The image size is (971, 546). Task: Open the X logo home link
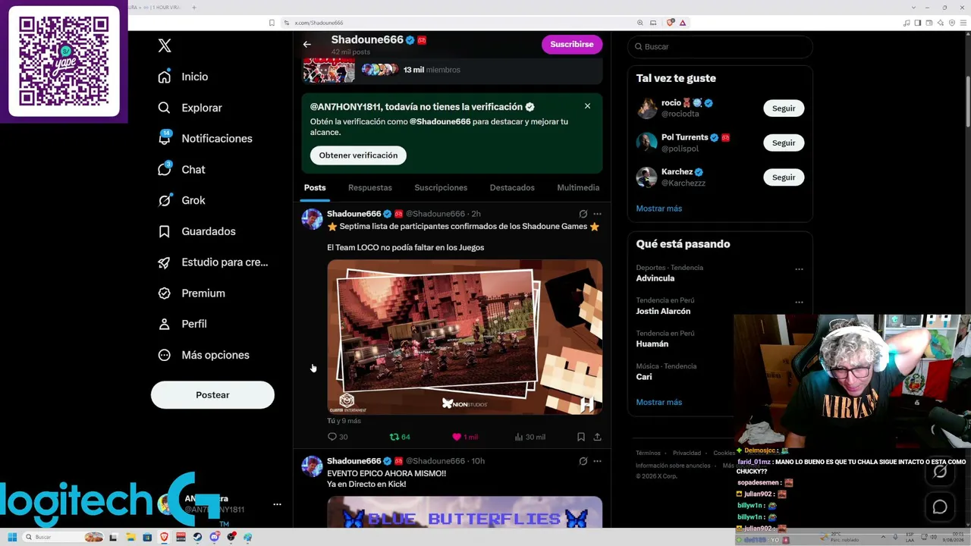[x=165, y=45]
